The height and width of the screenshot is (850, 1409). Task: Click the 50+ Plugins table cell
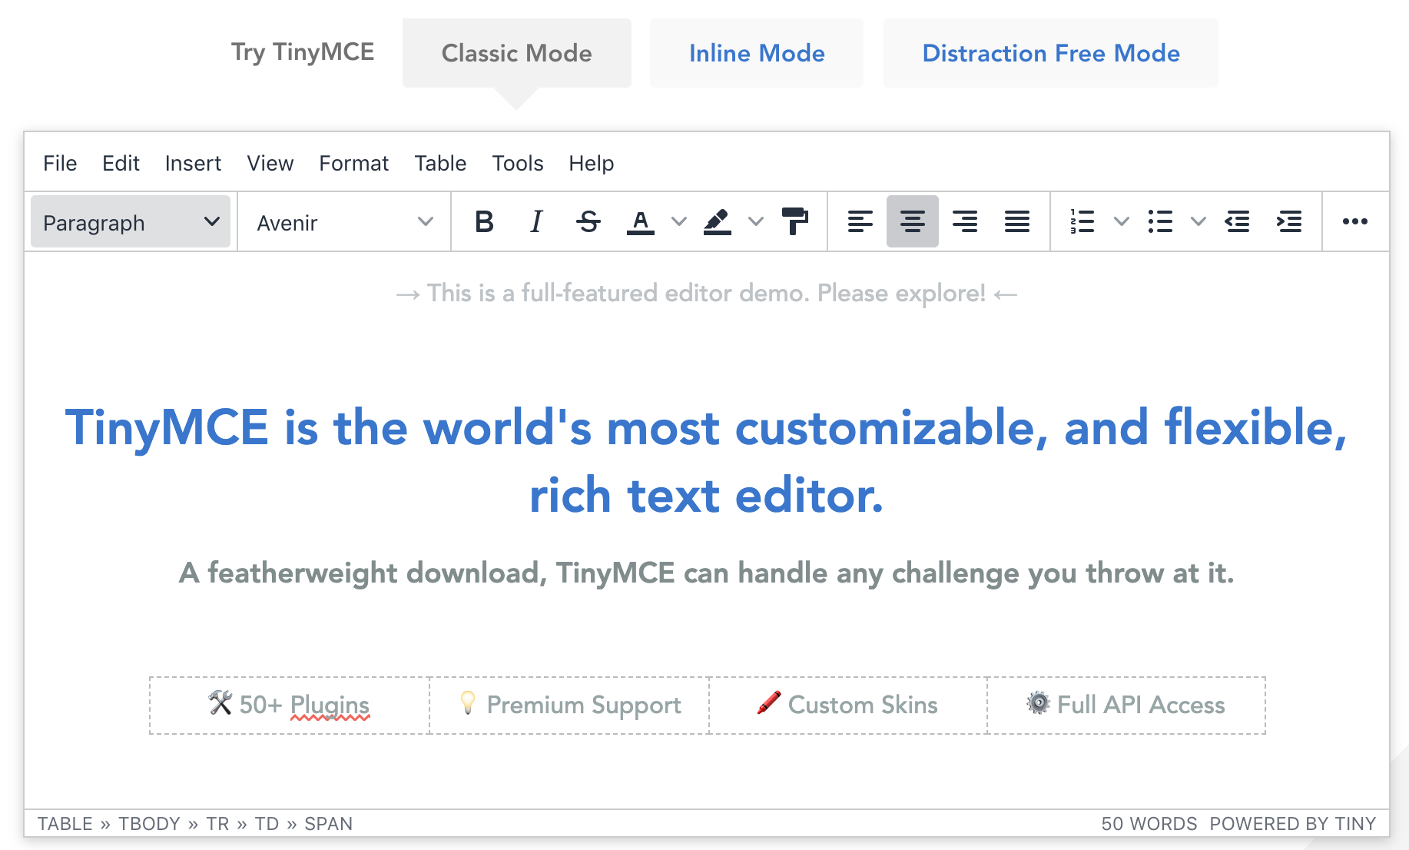(290, 706)
